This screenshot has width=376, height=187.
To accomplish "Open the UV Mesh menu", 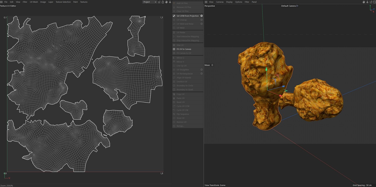I will [x=34, y=2].
